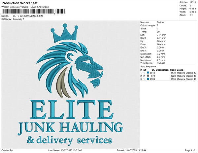Click the 'JUNK HAULING' lettering in the design

click(70, 128)
